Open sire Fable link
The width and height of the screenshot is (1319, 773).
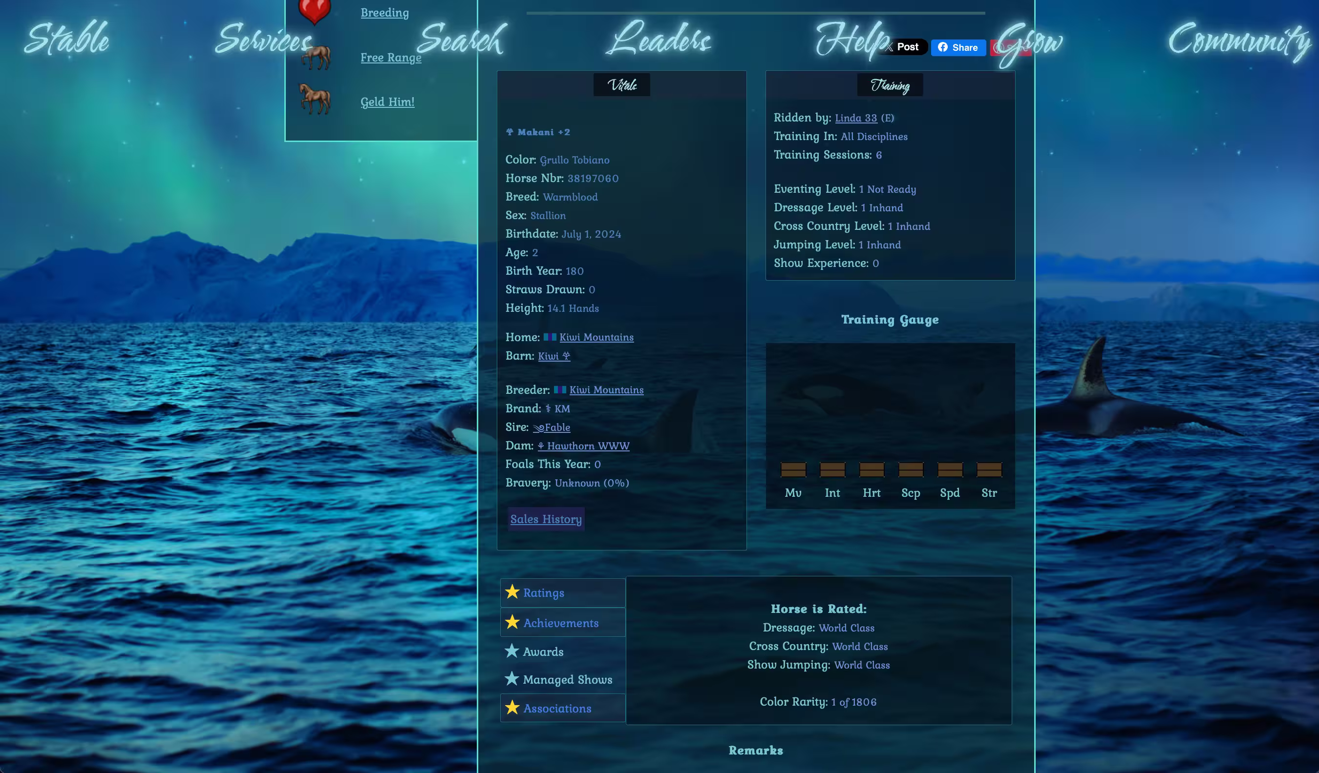(x=552, y=427)
